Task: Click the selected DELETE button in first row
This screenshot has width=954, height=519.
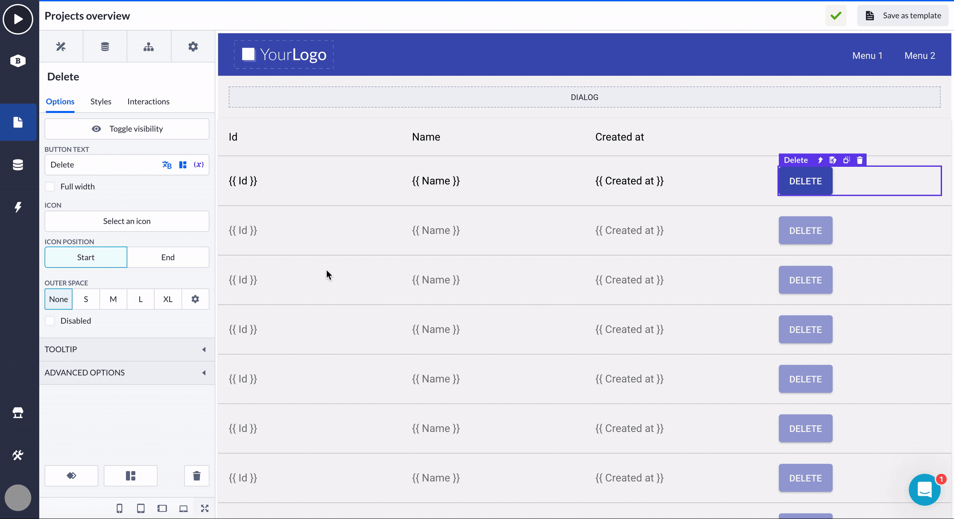Action: (805, 181)
